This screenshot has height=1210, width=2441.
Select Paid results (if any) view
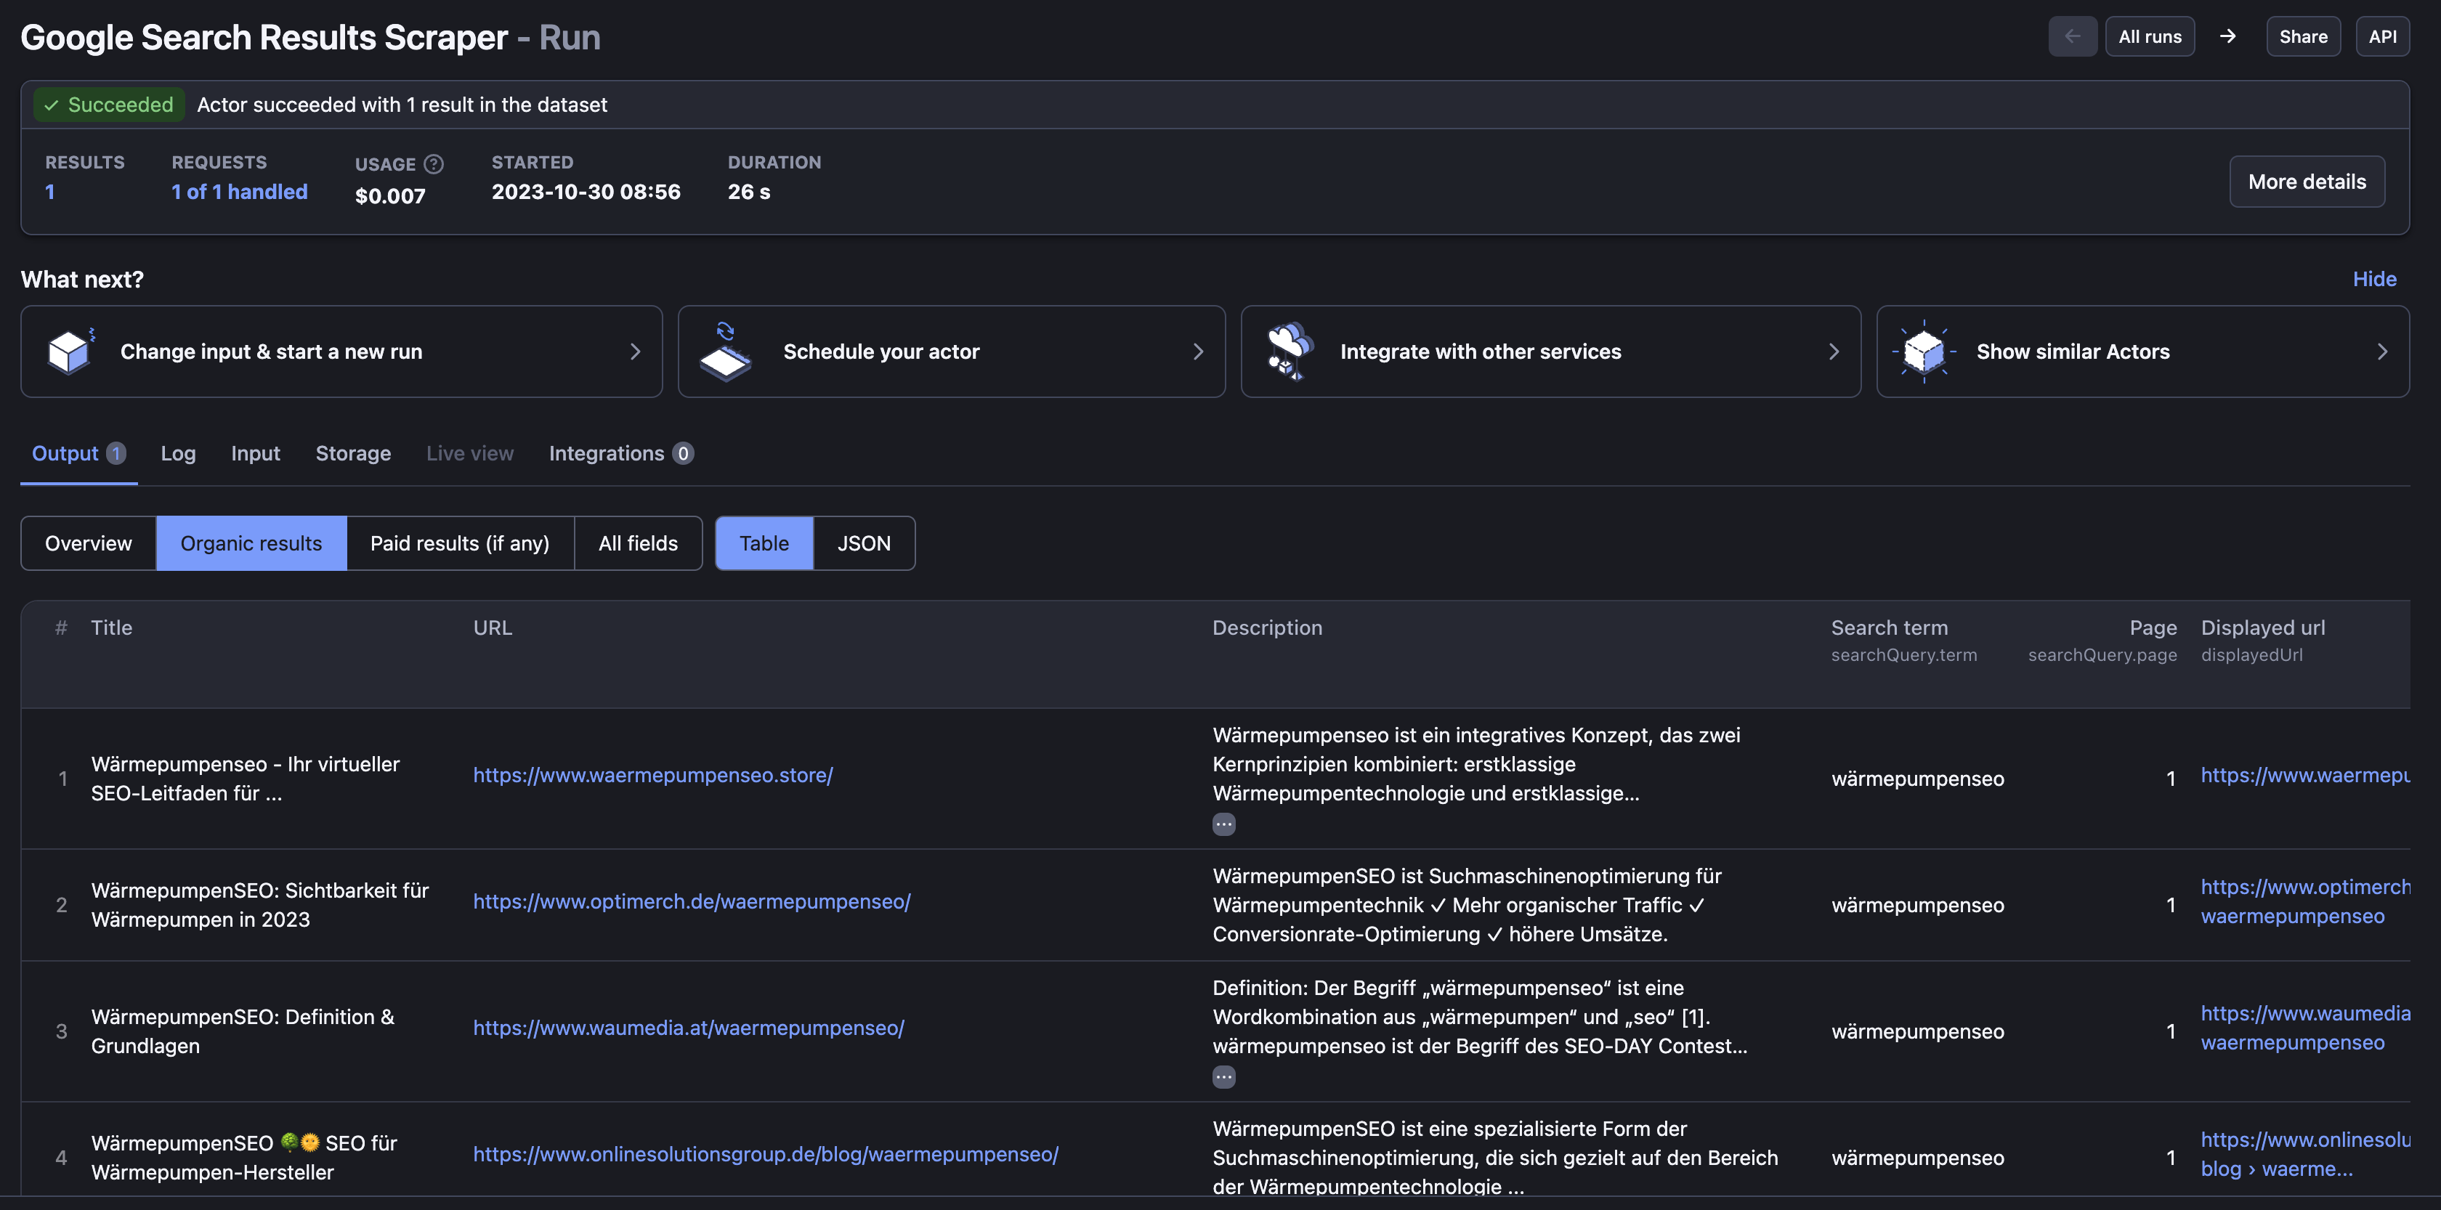[460, 543]
